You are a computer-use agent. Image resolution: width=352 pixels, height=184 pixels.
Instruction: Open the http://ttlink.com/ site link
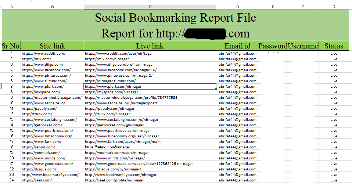(37, 114)
